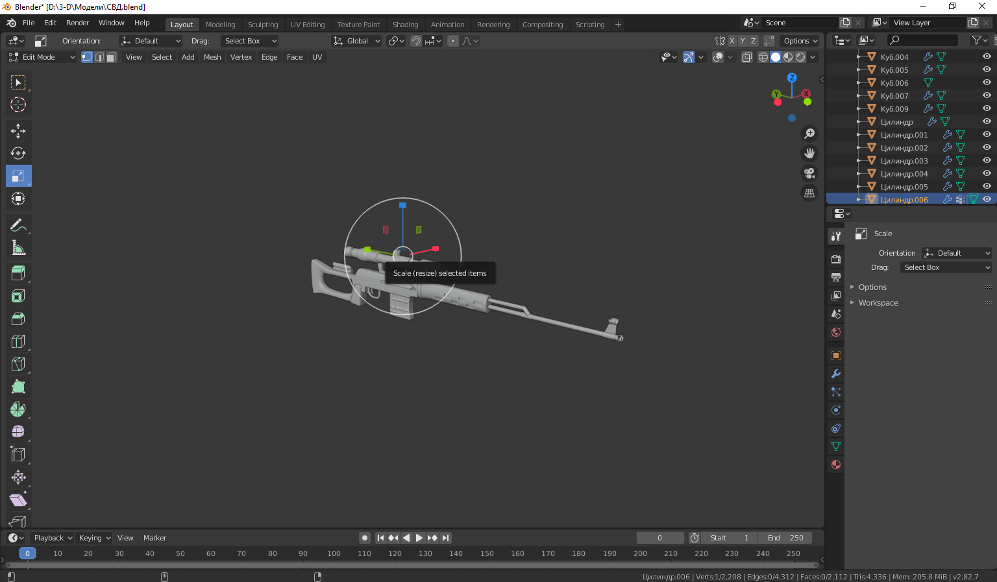
Task: Enable vertex select mode
Action: pos(87,57)
